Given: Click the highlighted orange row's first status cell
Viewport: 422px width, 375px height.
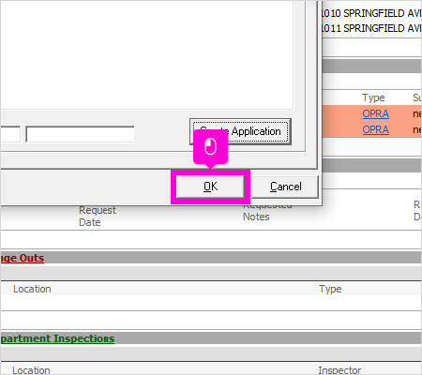Looking at the screenshot, I should tap(417, 113).
